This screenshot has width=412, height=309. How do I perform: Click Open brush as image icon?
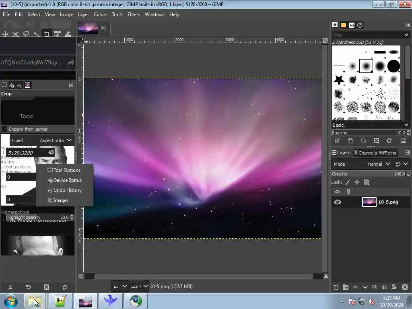[403, 141]
